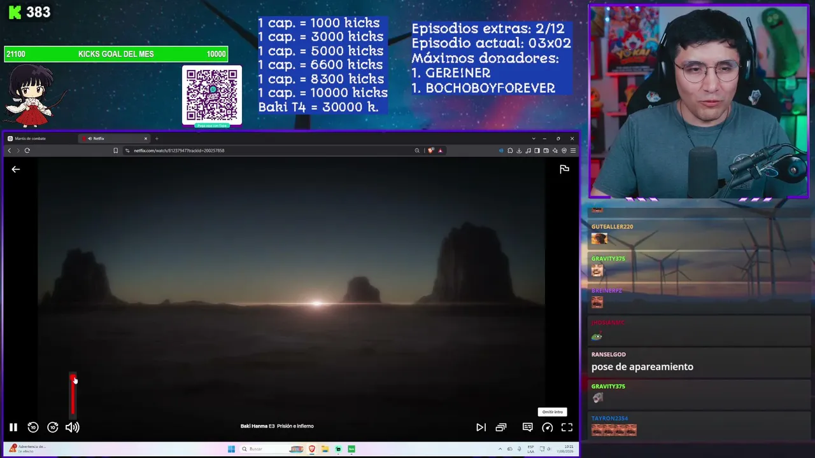Image resolution: width=815 pixels, height=458 pixels.
Task: Click the Baki Hanma E3 episode title
Action: (x=277, y=426)
